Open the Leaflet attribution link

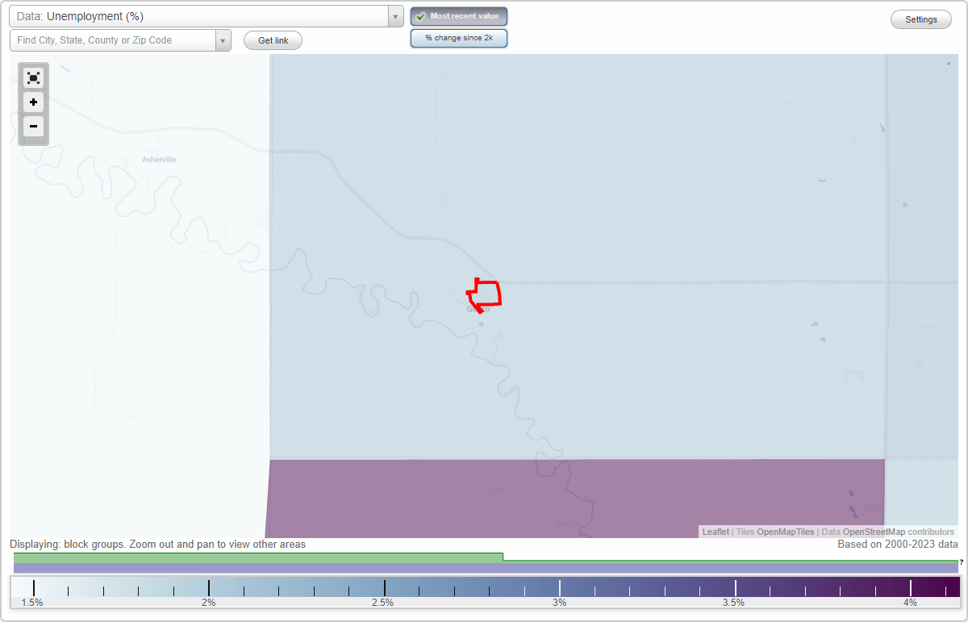[716, 532]
